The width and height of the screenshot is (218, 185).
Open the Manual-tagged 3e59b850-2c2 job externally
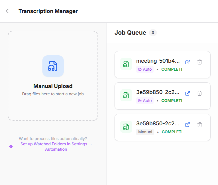point(187,125)
